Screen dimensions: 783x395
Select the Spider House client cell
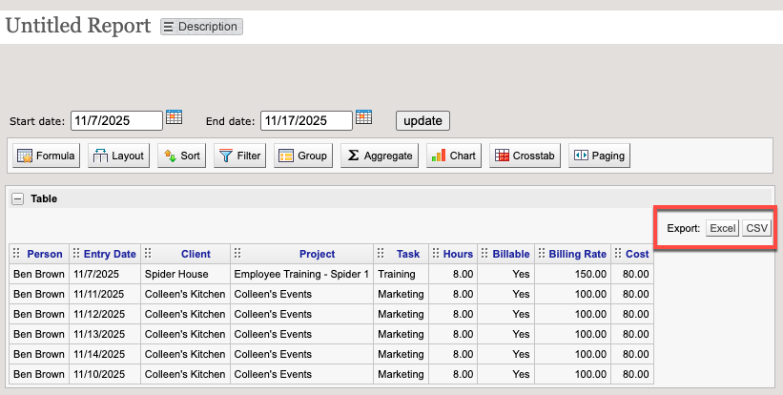click(x=185, y=274)
